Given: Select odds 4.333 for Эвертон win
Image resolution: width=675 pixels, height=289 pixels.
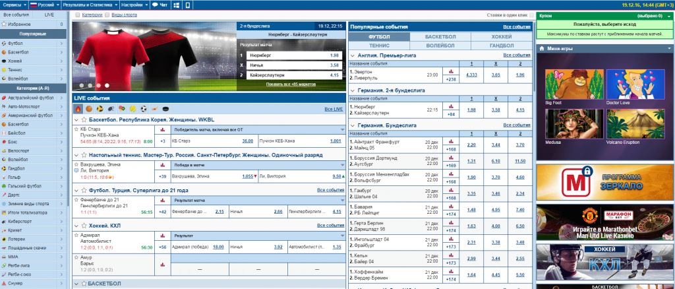Looking at the screenshot, I should [471, 75].
